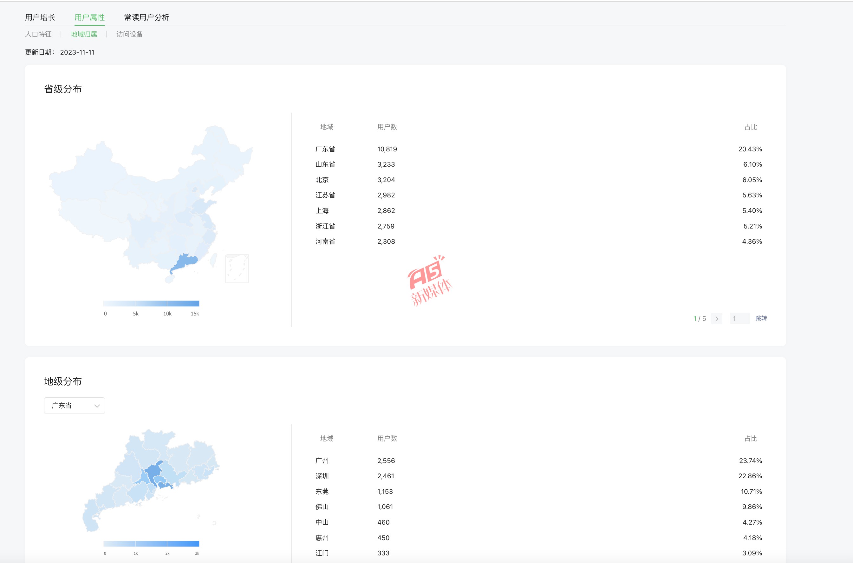Click the 跳转 jump link
The image size is (853, 563).
pyautogui.click(x=761, y=318)
